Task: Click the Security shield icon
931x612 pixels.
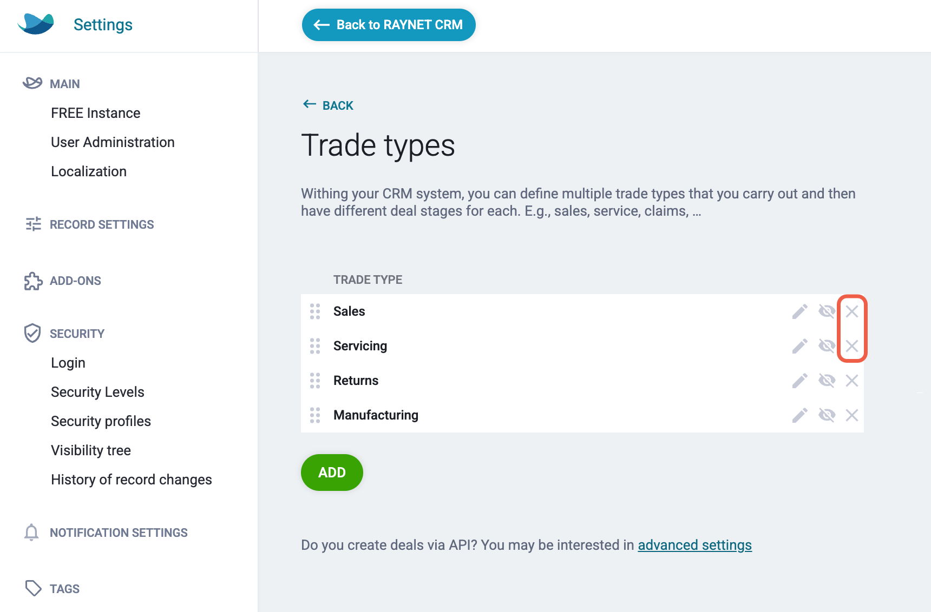Action: click(x=32, y=333)
